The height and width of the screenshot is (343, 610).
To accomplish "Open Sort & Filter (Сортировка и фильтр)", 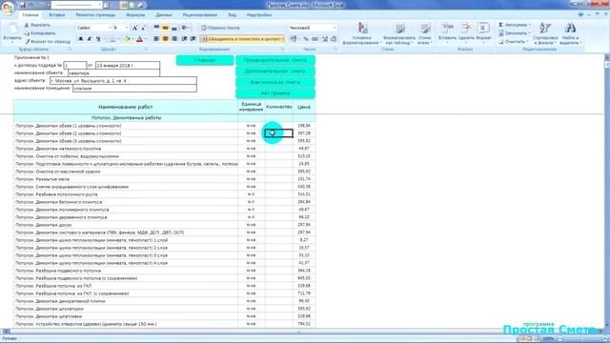I will click(545, 33).
